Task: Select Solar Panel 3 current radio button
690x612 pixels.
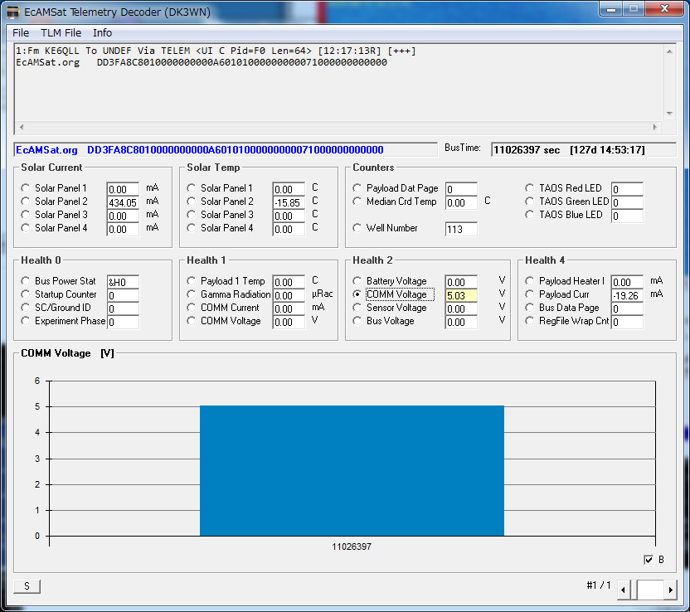Action: point(26,215)
